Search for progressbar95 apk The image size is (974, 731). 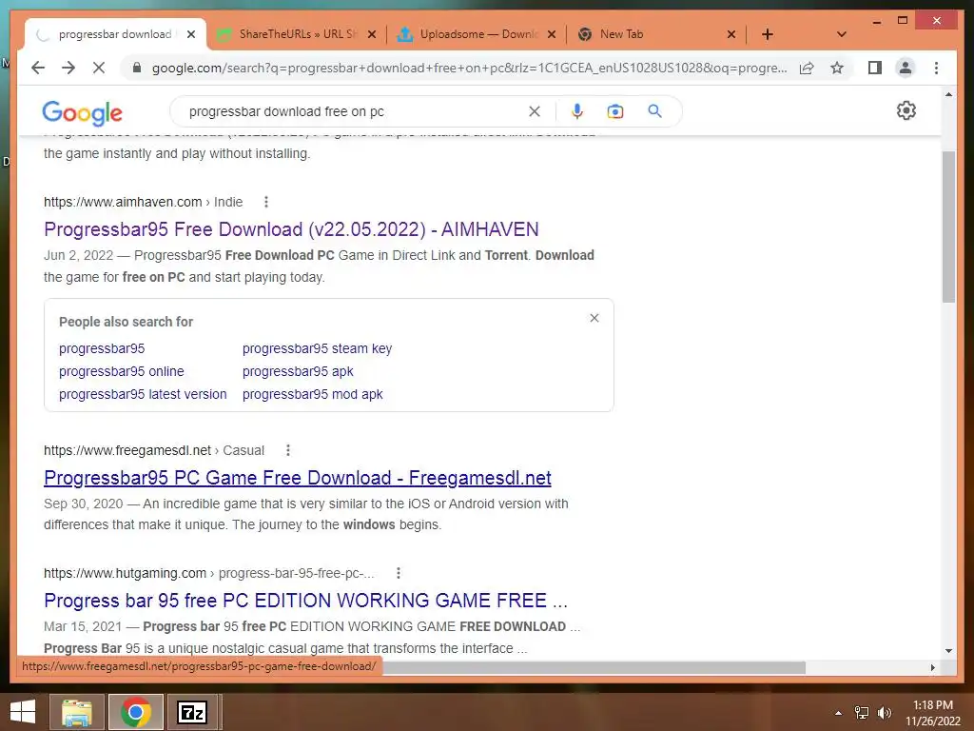point(298,371)
